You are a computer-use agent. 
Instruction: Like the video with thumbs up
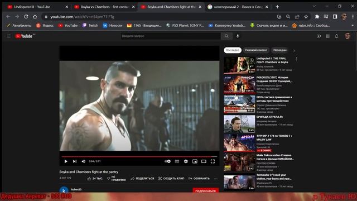coord(95,179)
